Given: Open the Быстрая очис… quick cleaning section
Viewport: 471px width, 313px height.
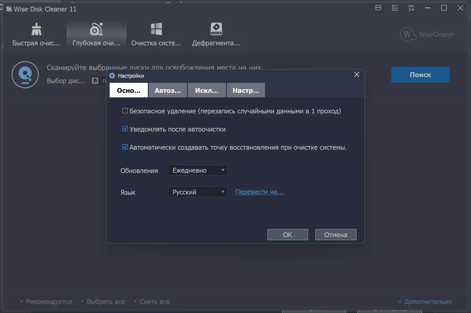Looking at the screenshot, I should 36,34.
